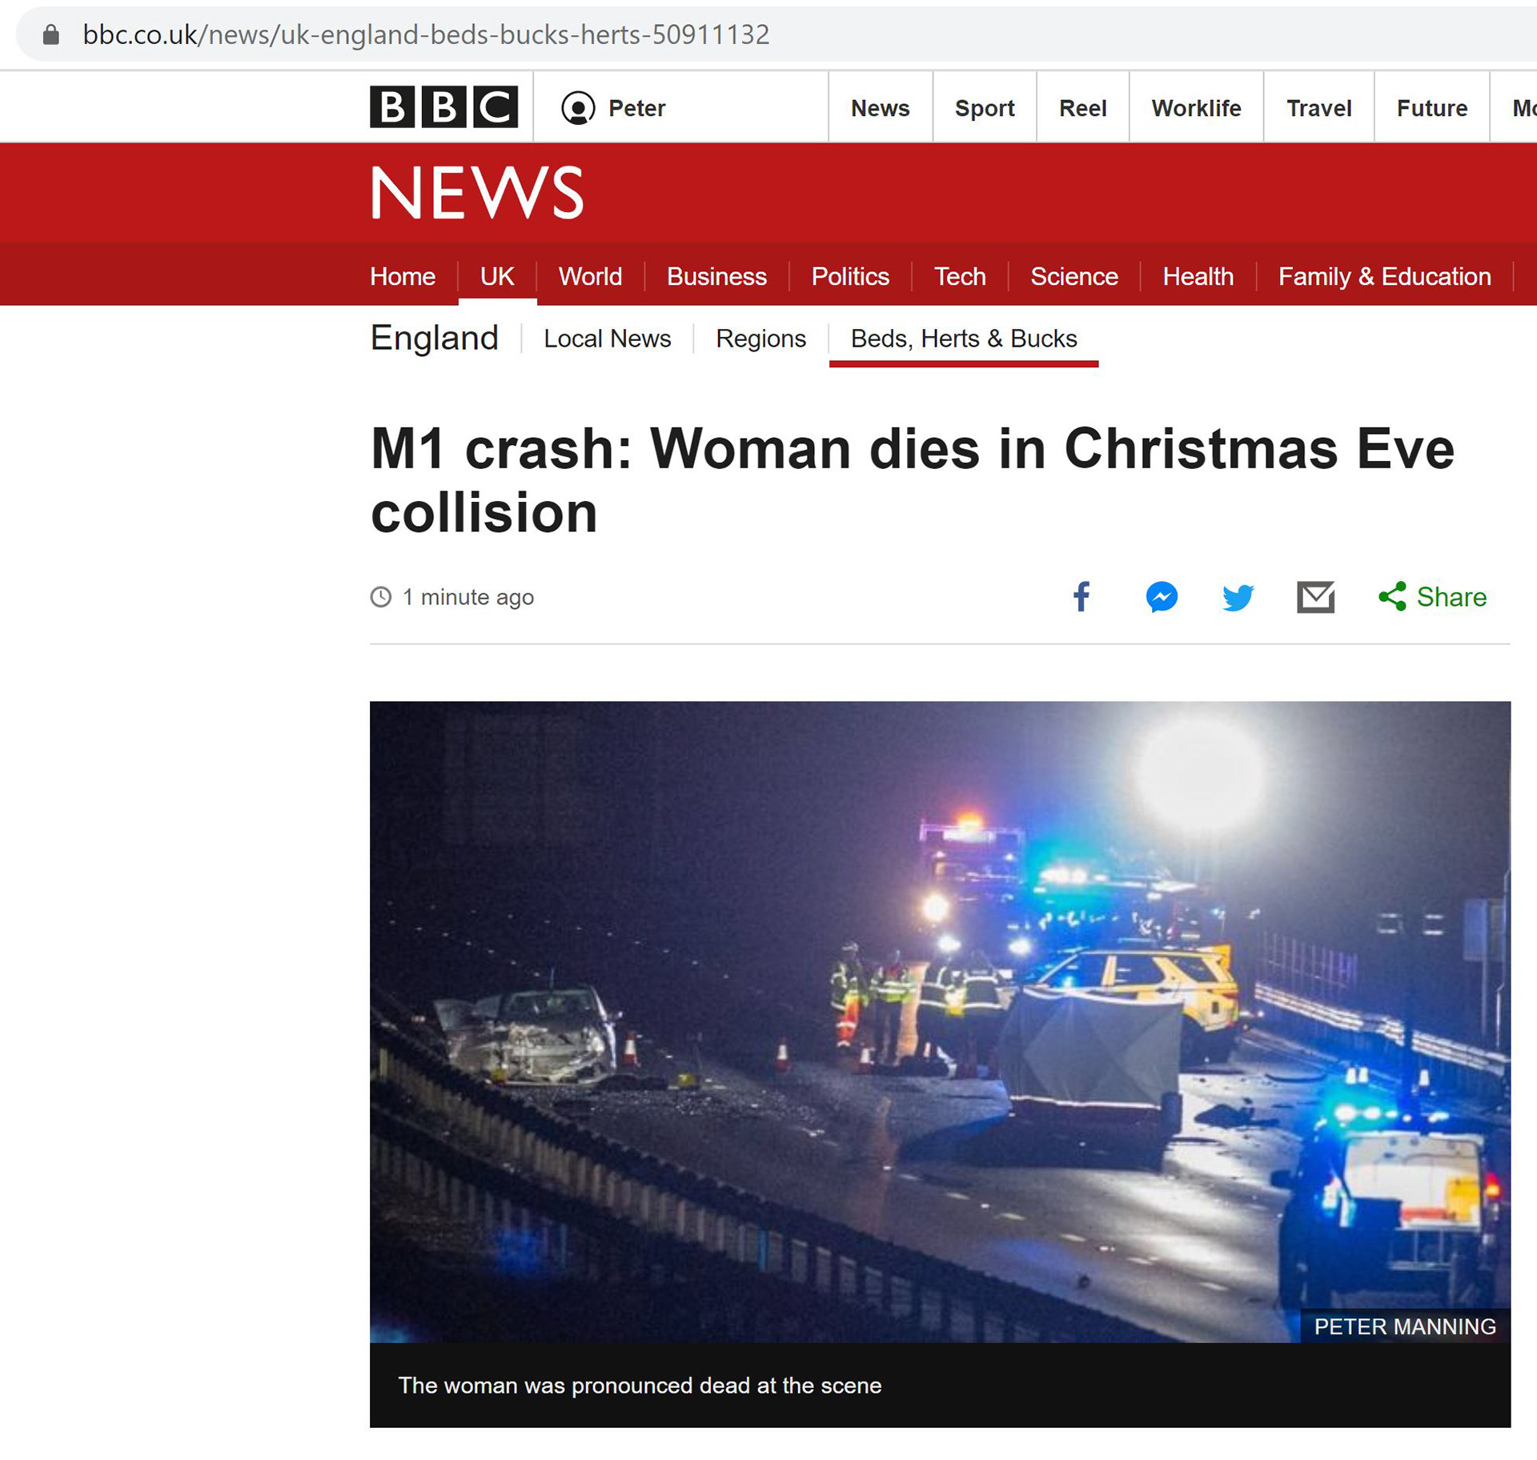
Task: Open Beds, Herts & Bucks section
Action: tap(964, 339)
